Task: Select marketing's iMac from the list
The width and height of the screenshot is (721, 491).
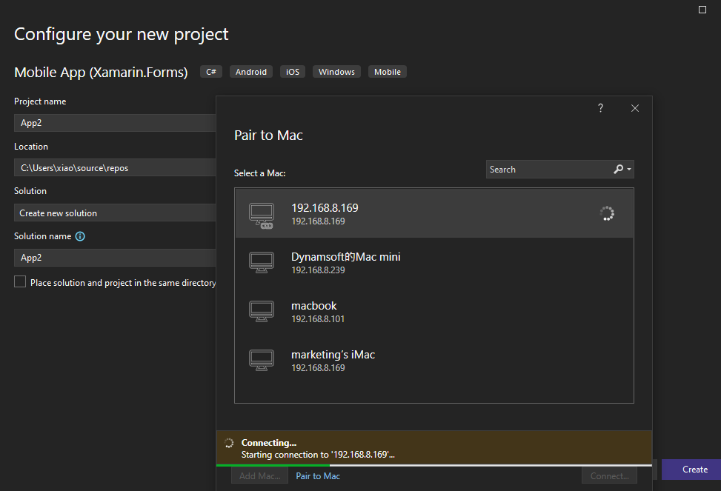Action: (x=433, y=360)
